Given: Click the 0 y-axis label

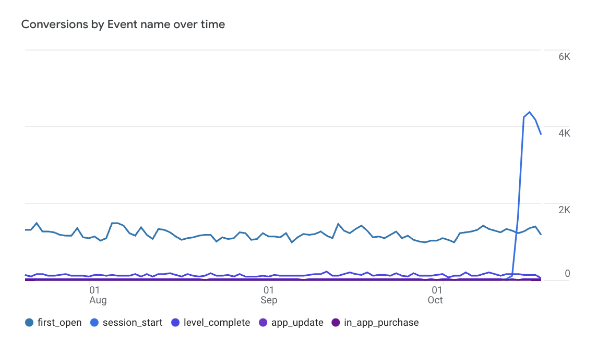Looking at the screenshot, I should [567, 274].
